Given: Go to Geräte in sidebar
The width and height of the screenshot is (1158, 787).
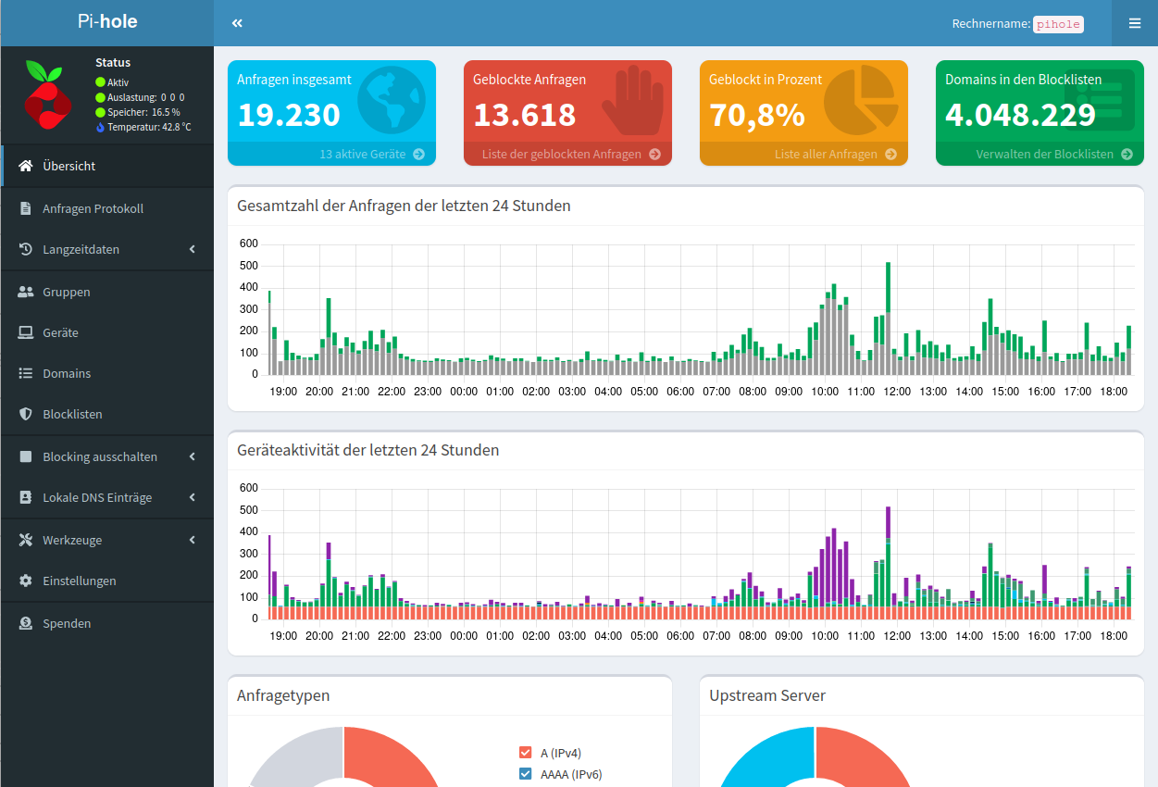Looking at the screenshot, I should [107, 332].
